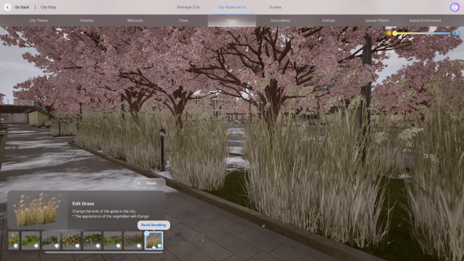This screenshot has width=464, height=261.
Task: Open the Trees category tab
Action: pos(184,21)
